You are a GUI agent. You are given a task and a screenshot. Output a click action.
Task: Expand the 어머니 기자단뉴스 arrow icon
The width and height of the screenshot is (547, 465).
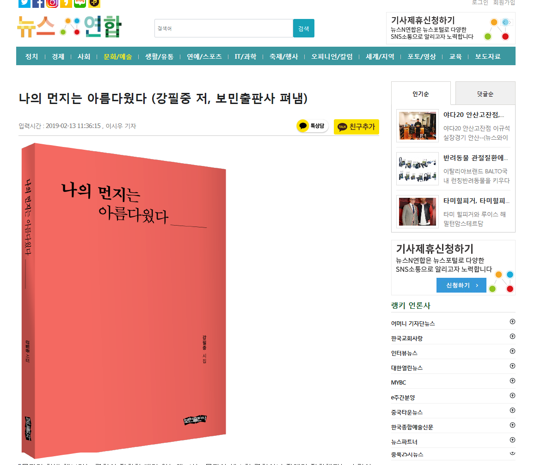tap(512, 322)
